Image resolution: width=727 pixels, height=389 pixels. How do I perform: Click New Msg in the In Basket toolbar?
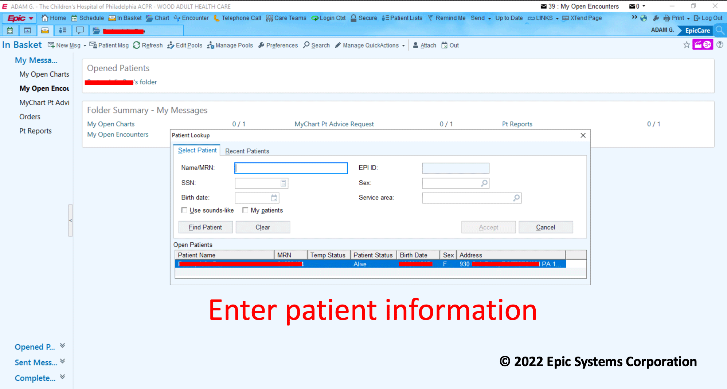point(64,45)
